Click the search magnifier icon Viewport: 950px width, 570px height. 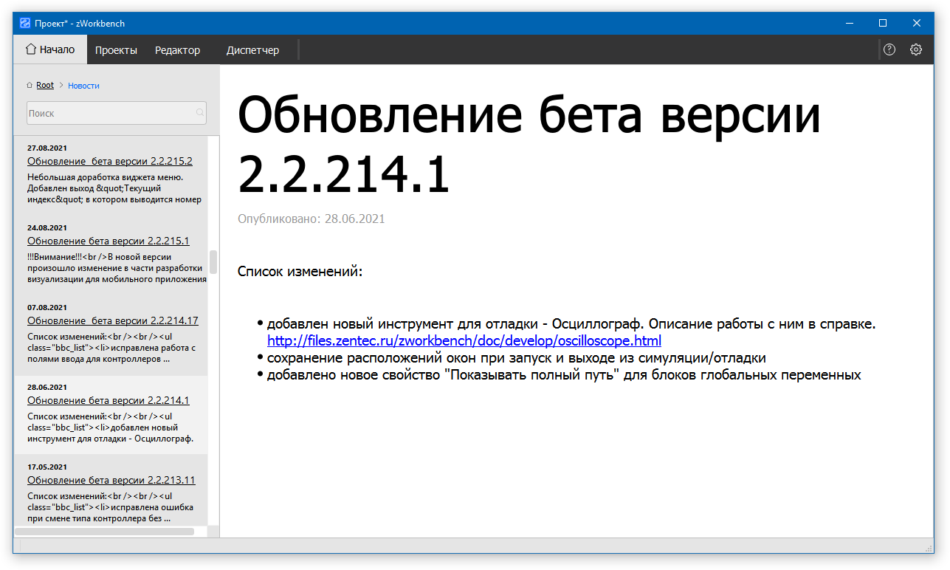click(x=199, y=113)
